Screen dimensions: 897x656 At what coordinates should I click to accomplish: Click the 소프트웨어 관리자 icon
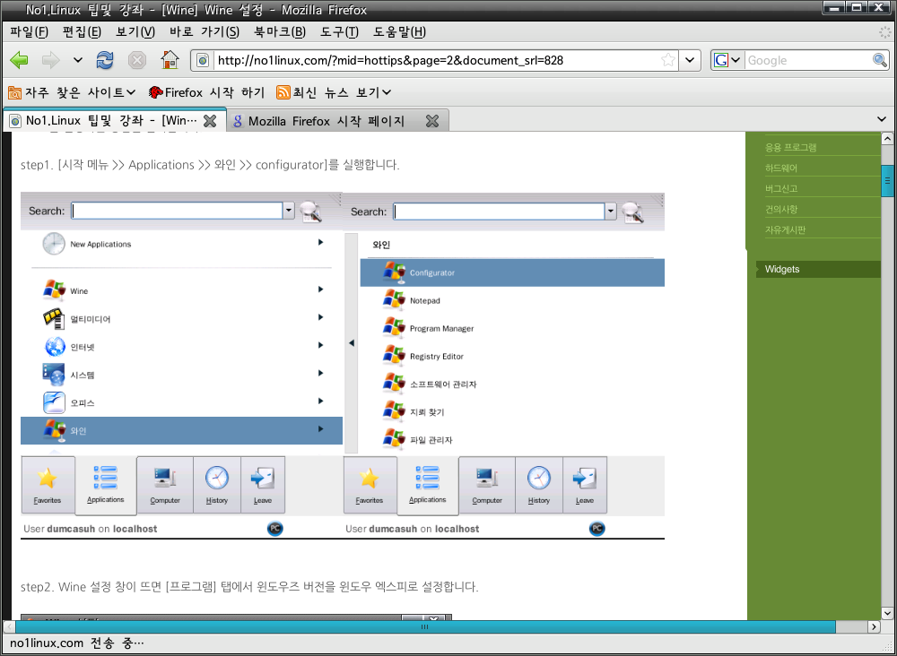click(394, 384)
